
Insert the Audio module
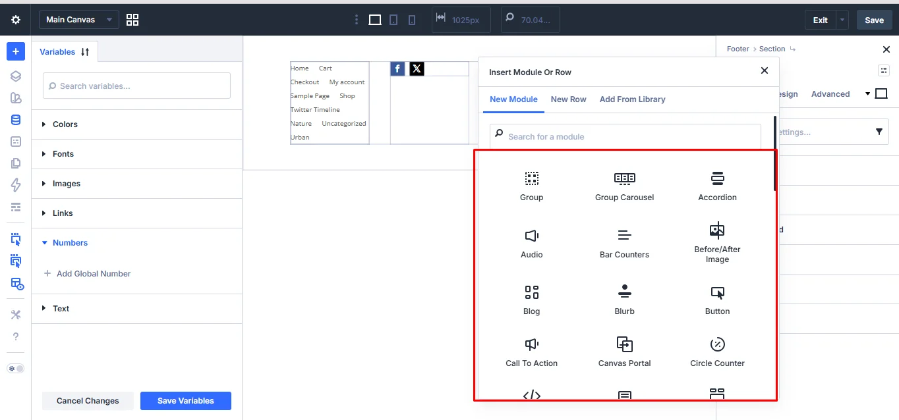[x=532, y=244]
